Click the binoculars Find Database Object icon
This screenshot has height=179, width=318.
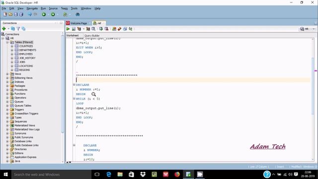pos(78,14)
